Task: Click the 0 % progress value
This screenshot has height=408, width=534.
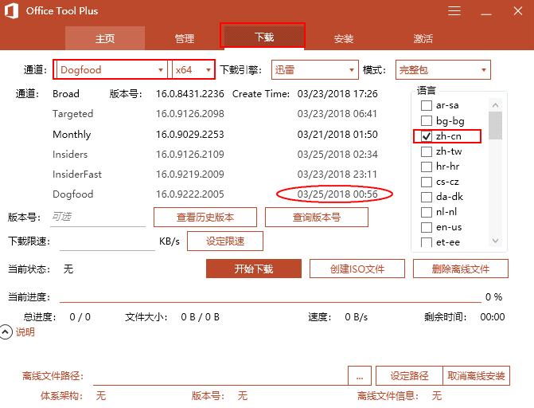Action: tap(494, 296)
